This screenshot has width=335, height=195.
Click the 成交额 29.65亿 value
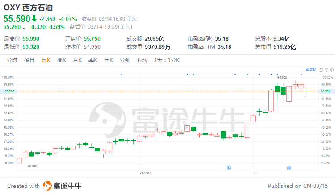[x=155, y=39]
